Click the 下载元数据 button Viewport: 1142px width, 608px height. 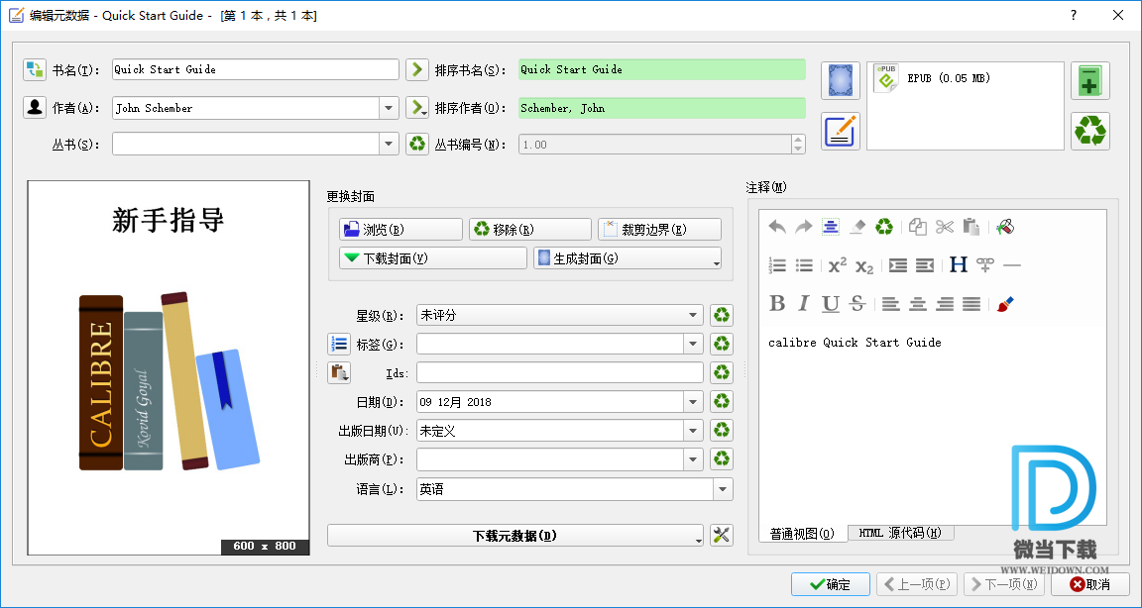click(515, 536)
